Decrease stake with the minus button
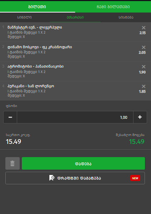 point(10,117)
